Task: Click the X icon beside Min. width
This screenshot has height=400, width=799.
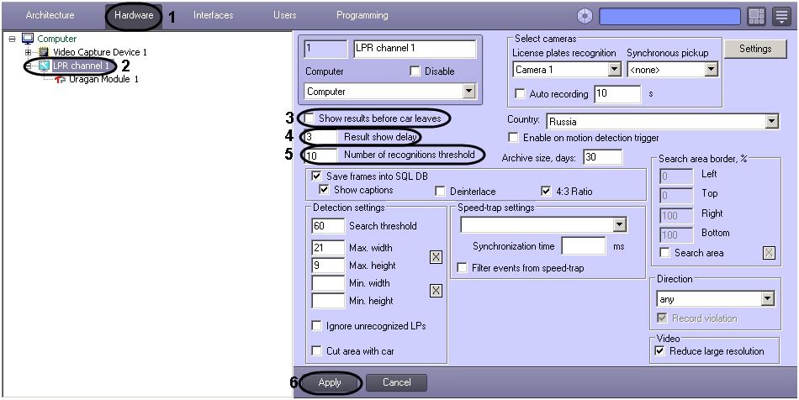Action: (x=436, y=291)
